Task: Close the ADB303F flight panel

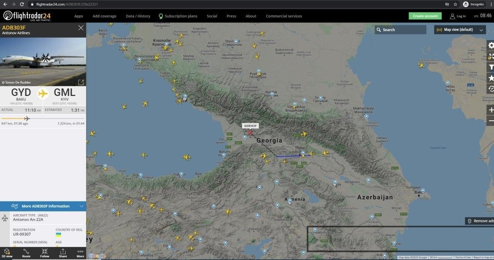Action: coord(81,28)
